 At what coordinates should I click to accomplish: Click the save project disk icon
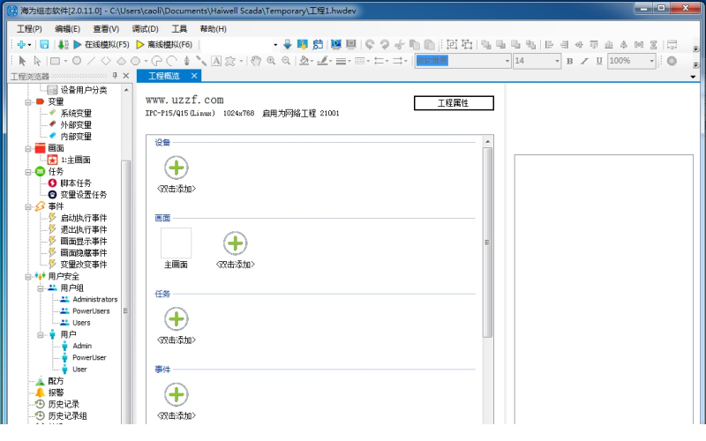tap(44, 45)
